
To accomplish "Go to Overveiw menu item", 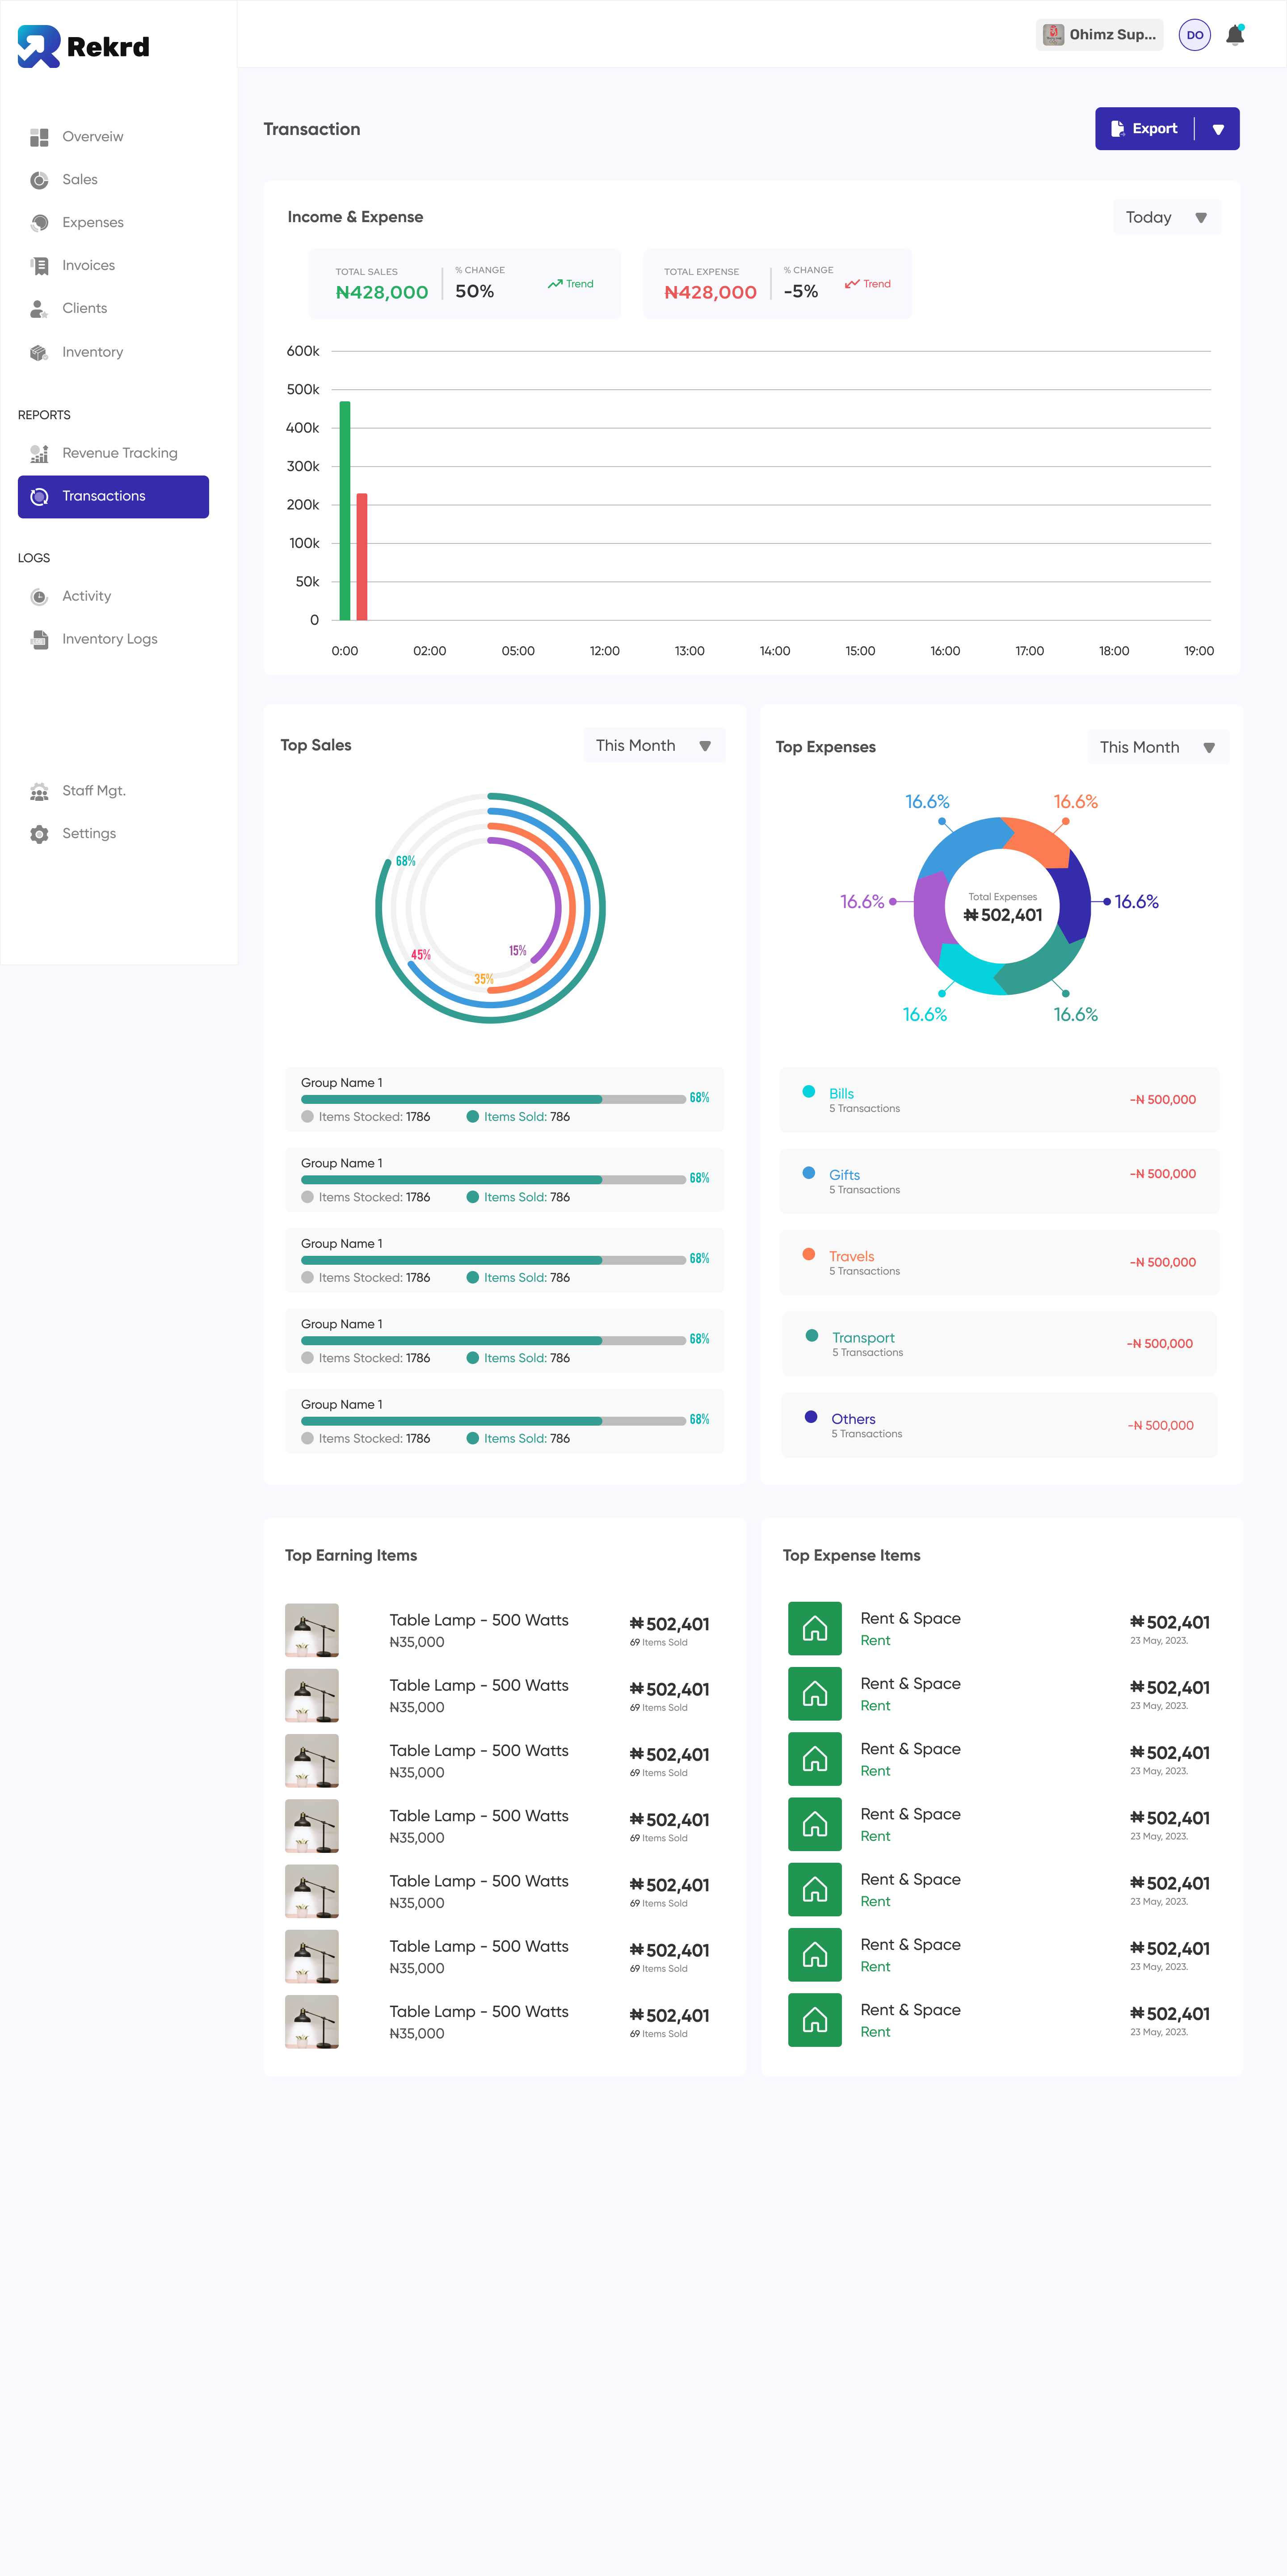I will click(x=93, y=137).
